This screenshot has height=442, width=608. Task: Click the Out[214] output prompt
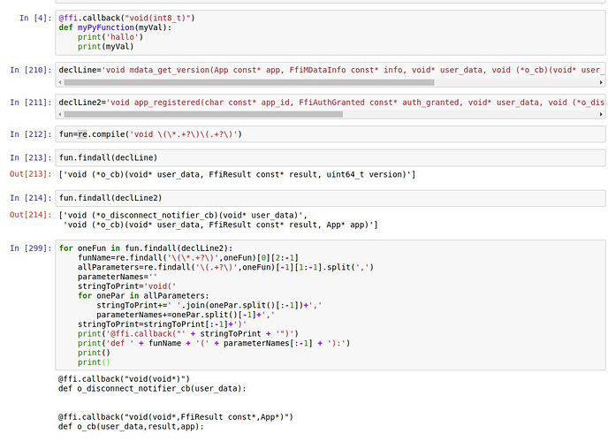click(x=27, y=215)
